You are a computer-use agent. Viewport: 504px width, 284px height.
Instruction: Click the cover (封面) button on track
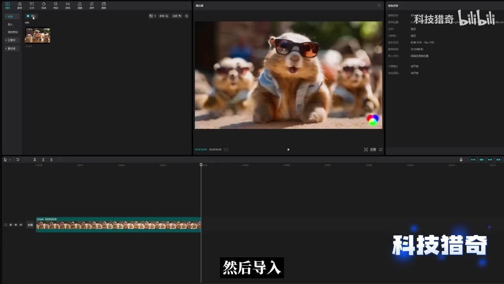(x=30, y=225)
